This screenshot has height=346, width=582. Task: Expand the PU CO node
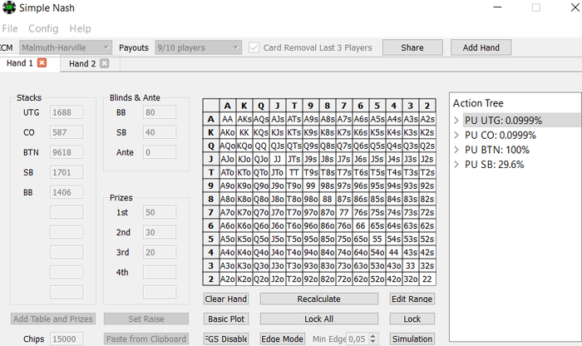456,135
